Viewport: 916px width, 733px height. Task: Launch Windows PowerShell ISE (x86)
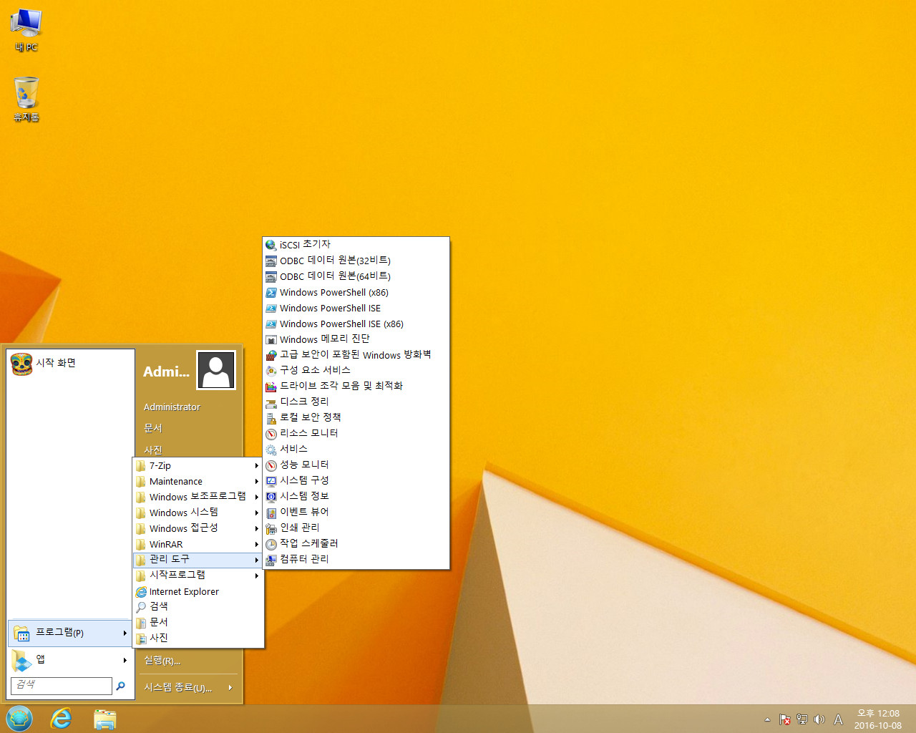(x=356, y=324)
